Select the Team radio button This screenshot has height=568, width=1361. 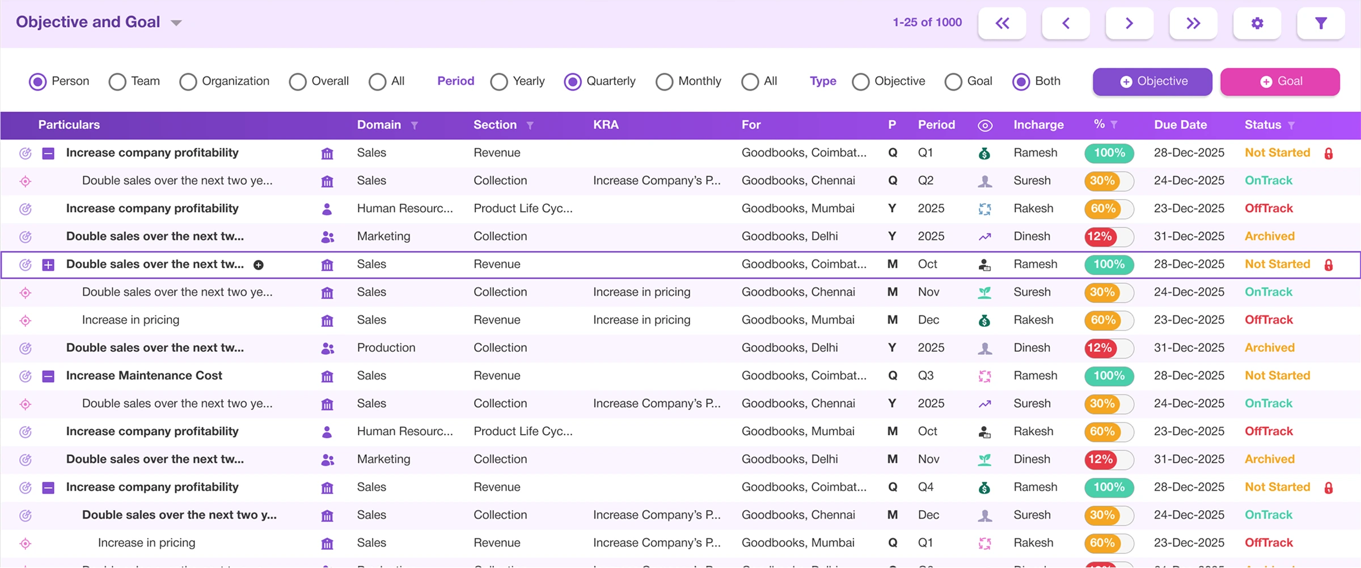coord(117,82)
